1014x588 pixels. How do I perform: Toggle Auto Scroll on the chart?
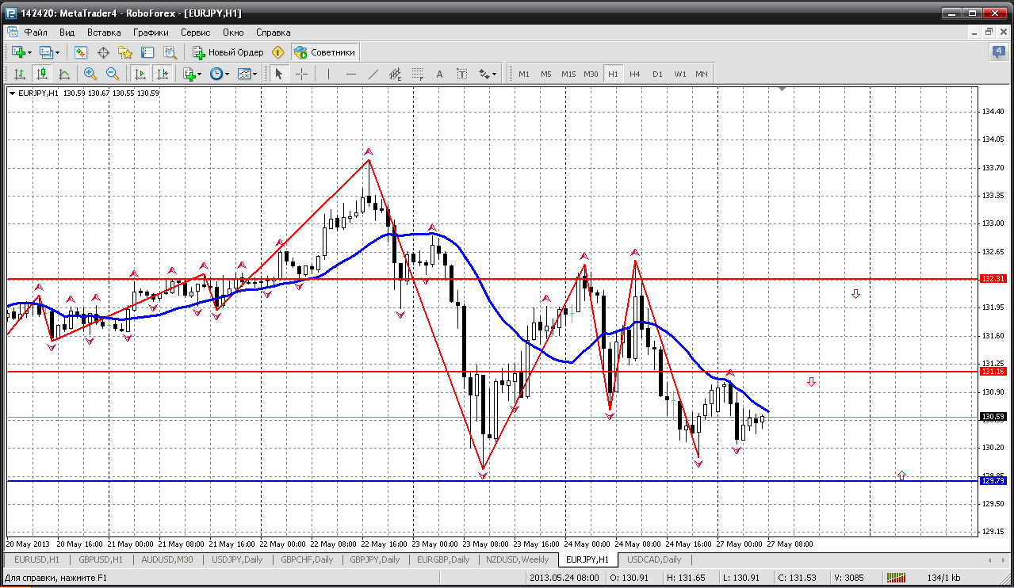[x=140, y=74]
